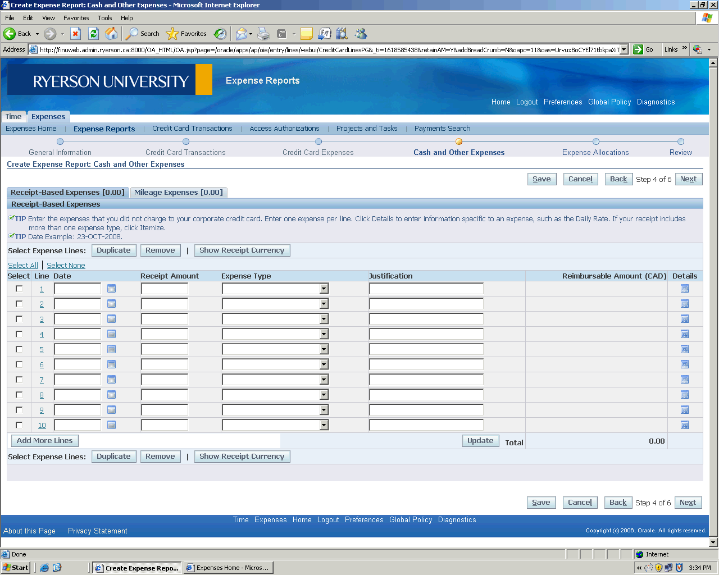Open Details icon for expense line 3
The height and width of the screenshot is (575, 719).
[684, 319]
